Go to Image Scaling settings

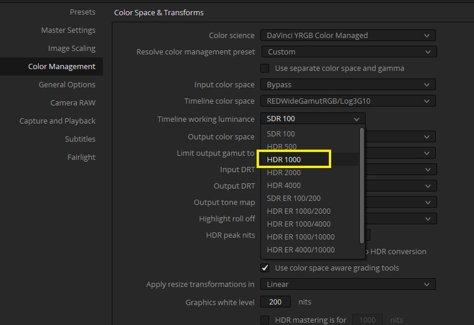click(72, 48)
